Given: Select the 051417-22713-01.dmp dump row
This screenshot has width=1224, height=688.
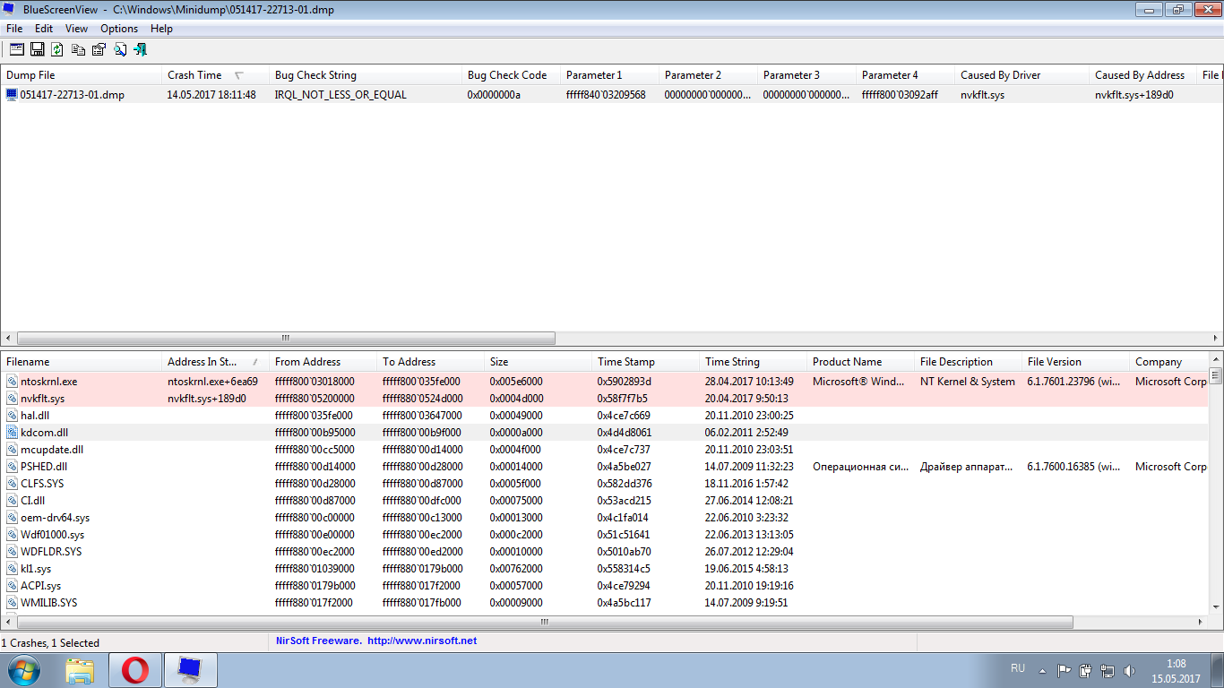Looking at the screenshot, I should coord(72,95).
